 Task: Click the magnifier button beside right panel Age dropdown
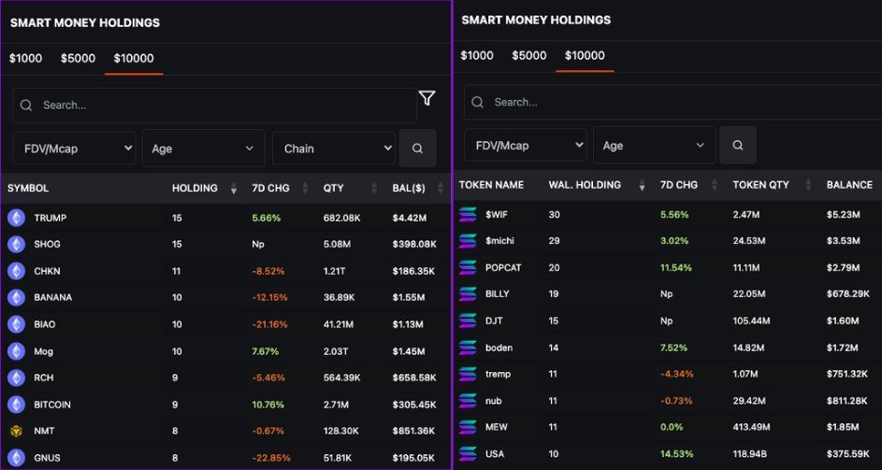click(x=738, y=145)
